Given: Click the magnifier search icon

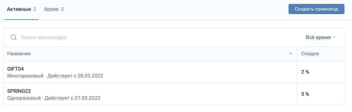Looking at the screenshot, I should click(x=14, y=38).
